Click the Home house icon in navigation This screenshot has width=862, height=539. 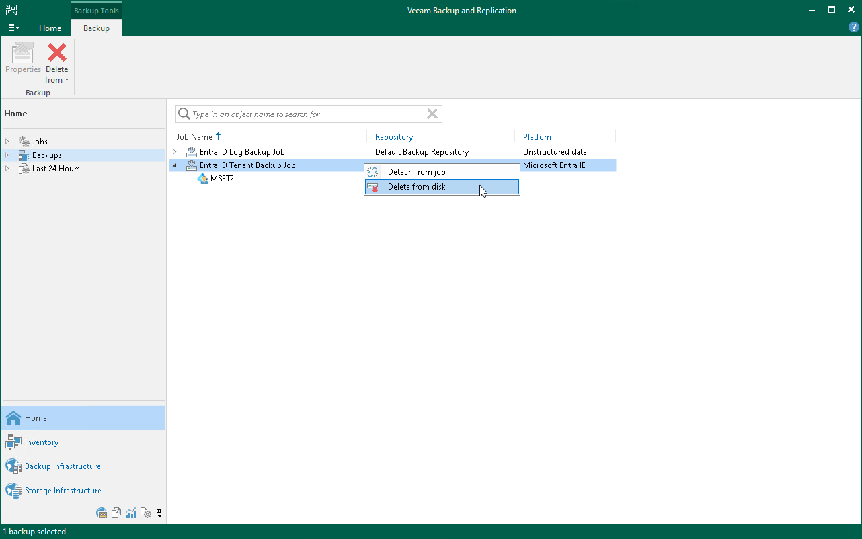coord(13,418)
